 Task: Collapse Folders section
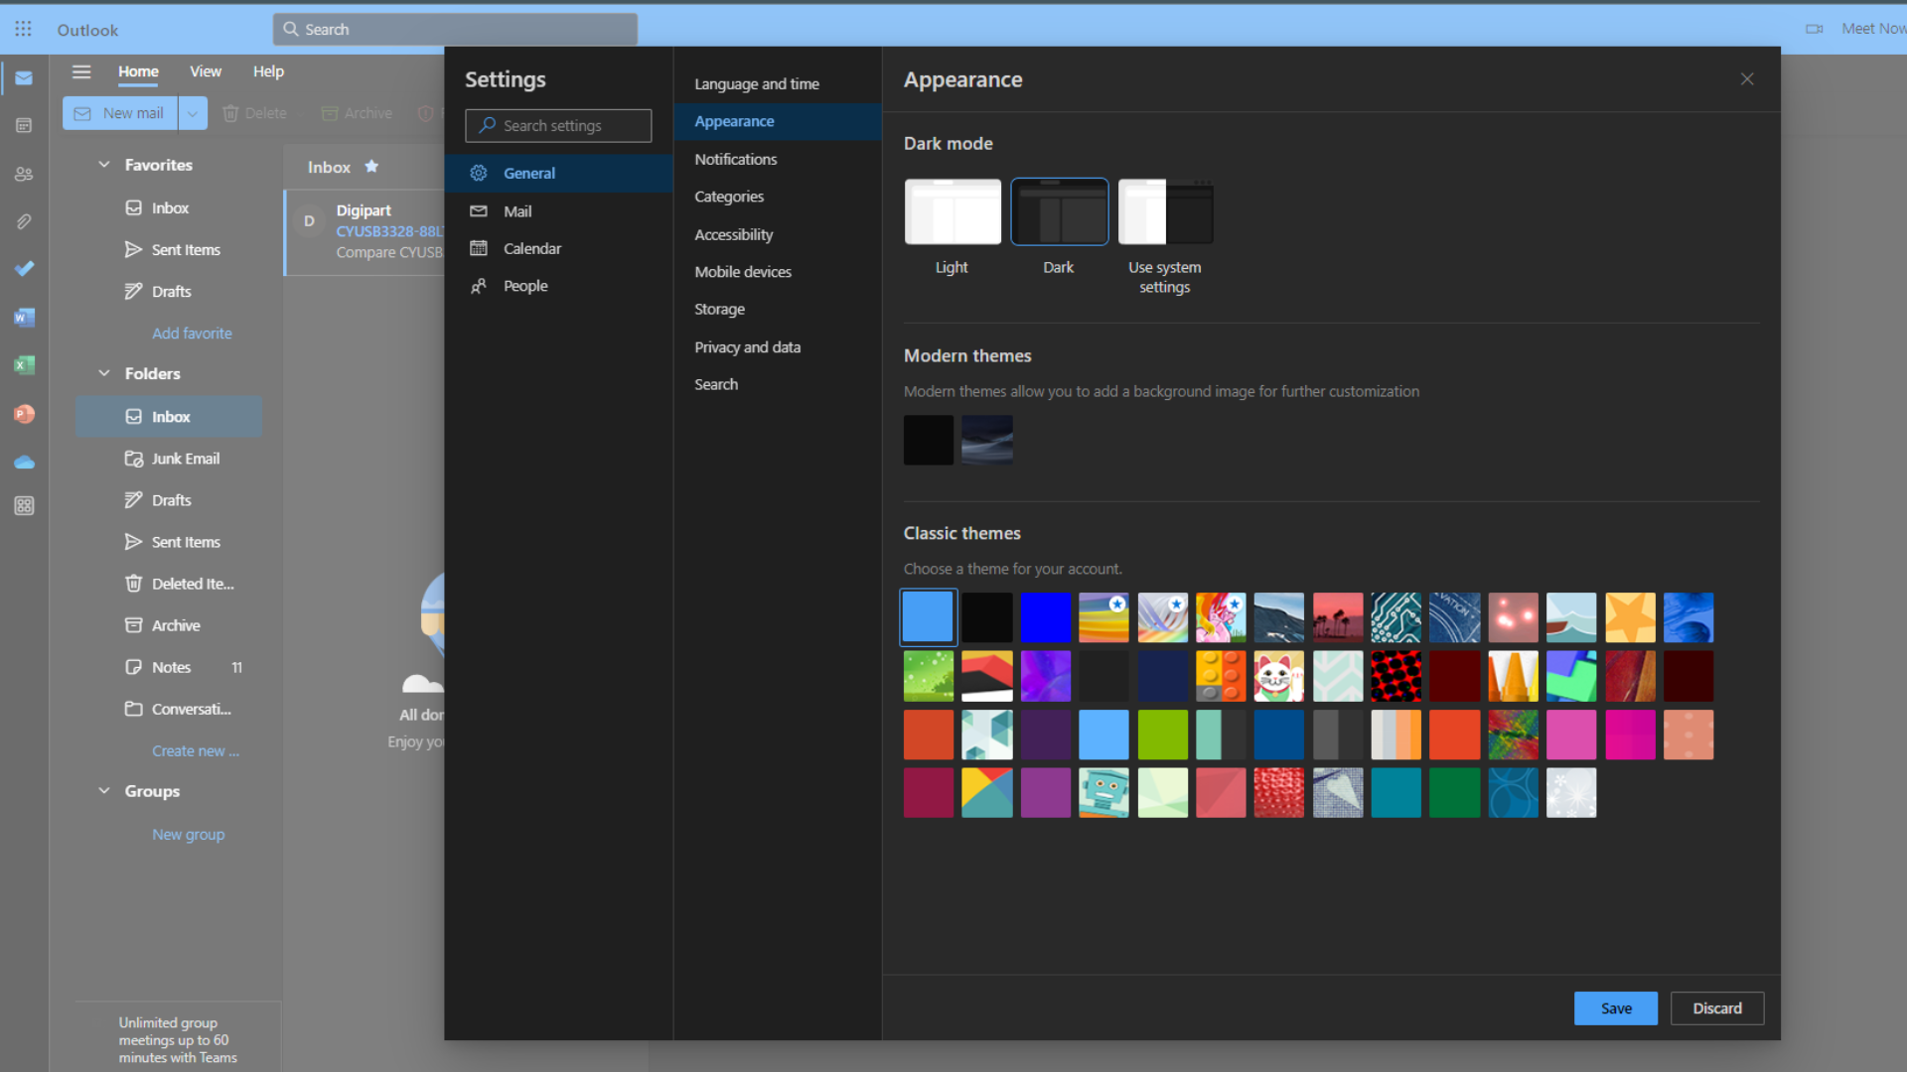tap(104, 373)
